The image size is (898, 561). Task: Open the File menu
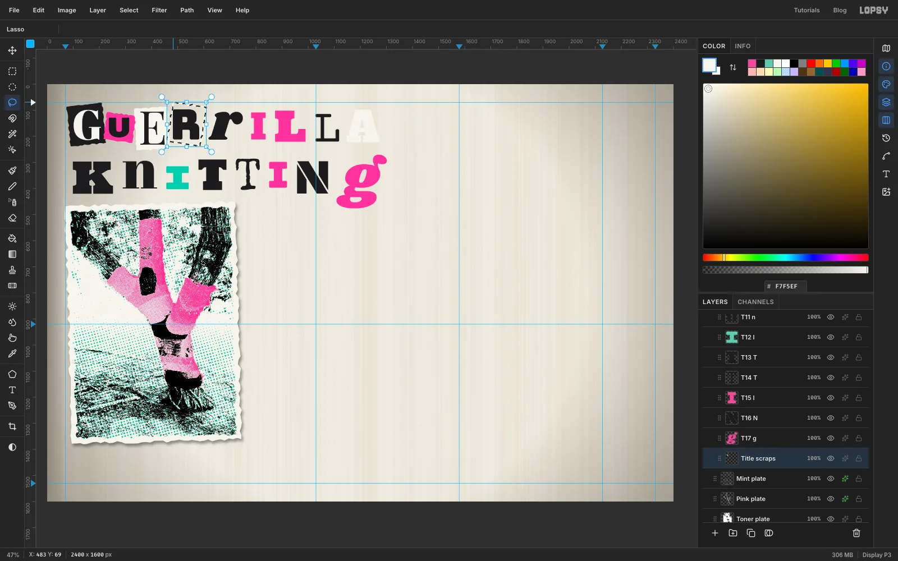[x=14, y=10]
